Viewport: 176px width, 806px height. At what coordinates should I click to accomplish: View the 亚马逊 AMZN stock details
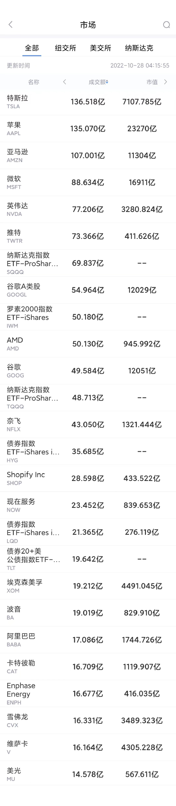[88, 156]
